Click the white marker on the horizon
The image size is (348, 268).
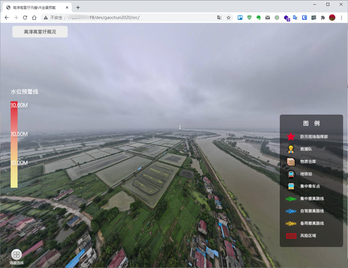180,127
